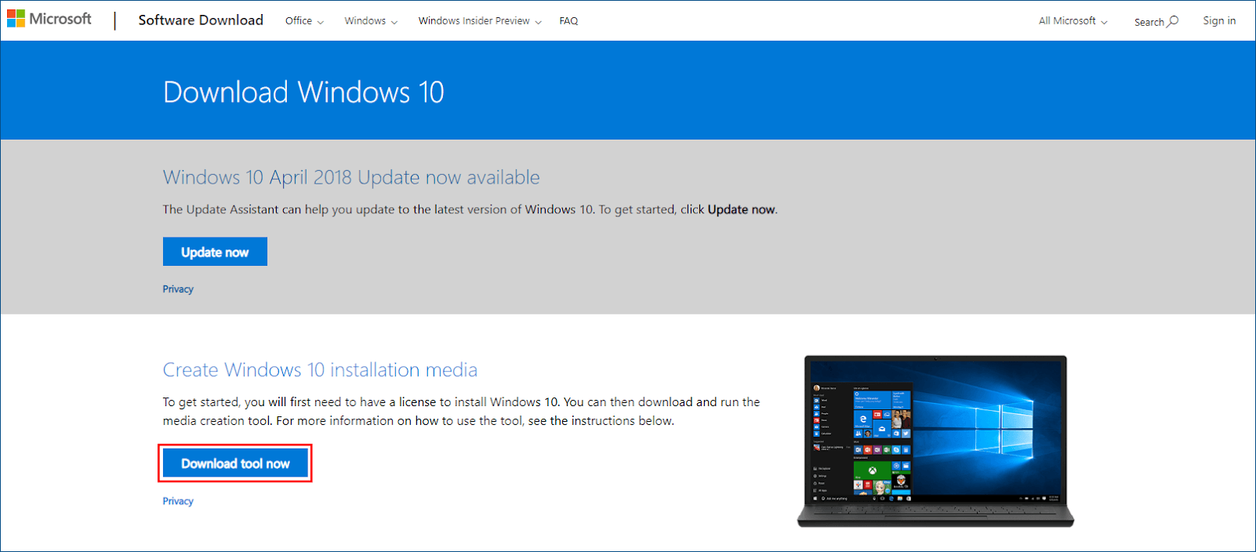Open the FAQ page
Viewport: 1256px width, 552px height.
568,21
